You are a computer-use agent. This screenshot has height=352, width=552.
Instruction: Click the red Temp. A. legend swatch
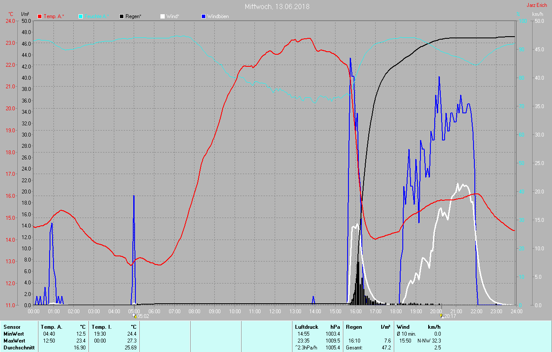pos(40,16)
